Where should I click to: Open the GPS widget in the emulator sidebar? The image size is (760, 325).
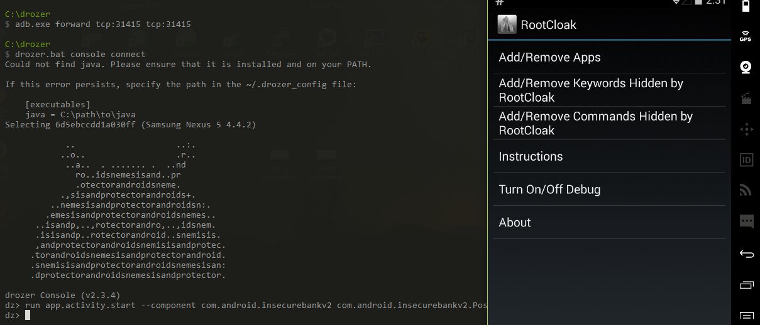click(x=746, y=36)
